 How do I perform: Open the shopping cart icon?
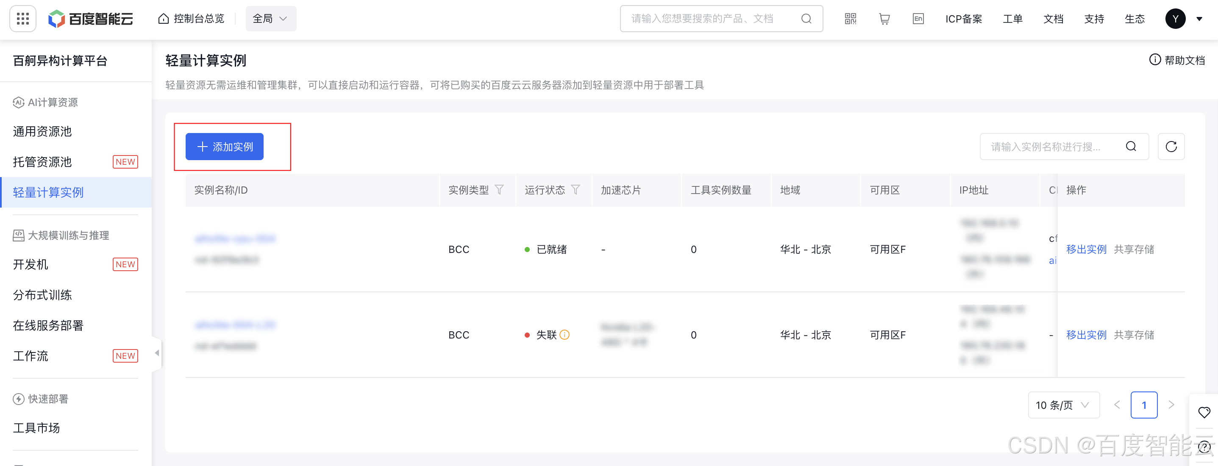tap(884, 19)
